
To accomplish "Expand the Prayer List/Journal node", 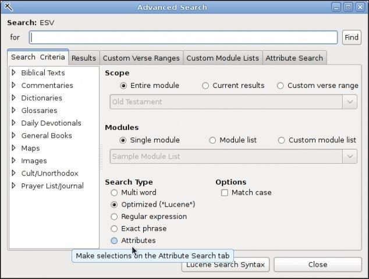I will pos(13,186).
